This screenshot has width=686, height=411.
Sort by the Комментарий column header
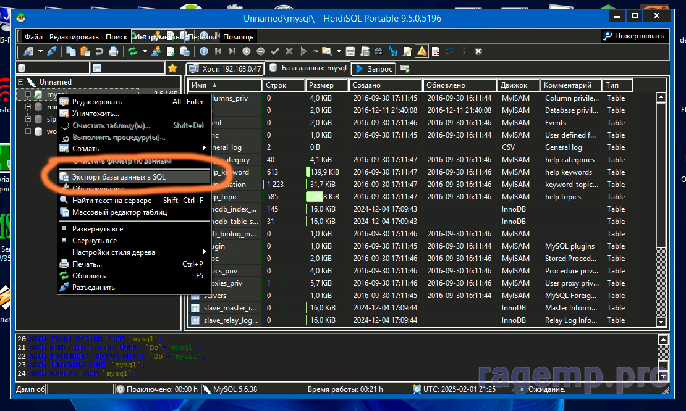[x=571, y=85]
